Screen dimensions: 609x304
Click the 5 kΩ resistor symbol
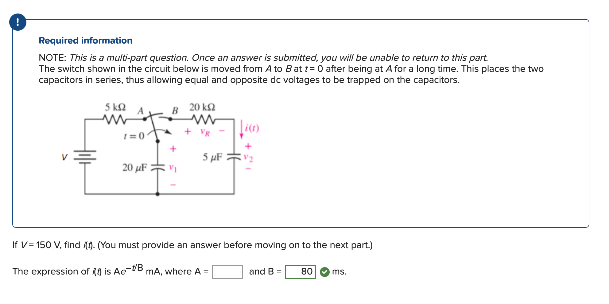click(114, 119)
